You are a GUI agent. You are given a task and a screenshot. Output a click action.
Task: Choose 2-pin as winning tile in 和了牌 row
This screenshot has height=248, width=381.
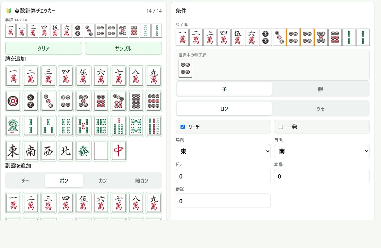265,37
